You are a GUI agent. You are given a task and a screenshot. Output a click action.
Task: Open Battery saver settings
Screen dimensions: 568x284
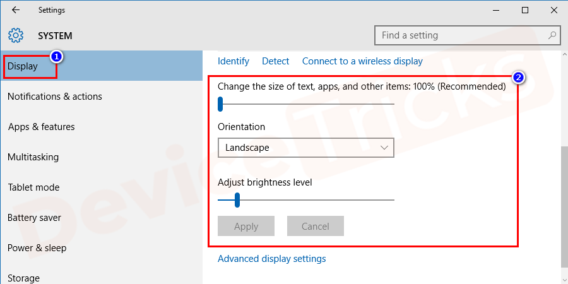pos(34,218)
